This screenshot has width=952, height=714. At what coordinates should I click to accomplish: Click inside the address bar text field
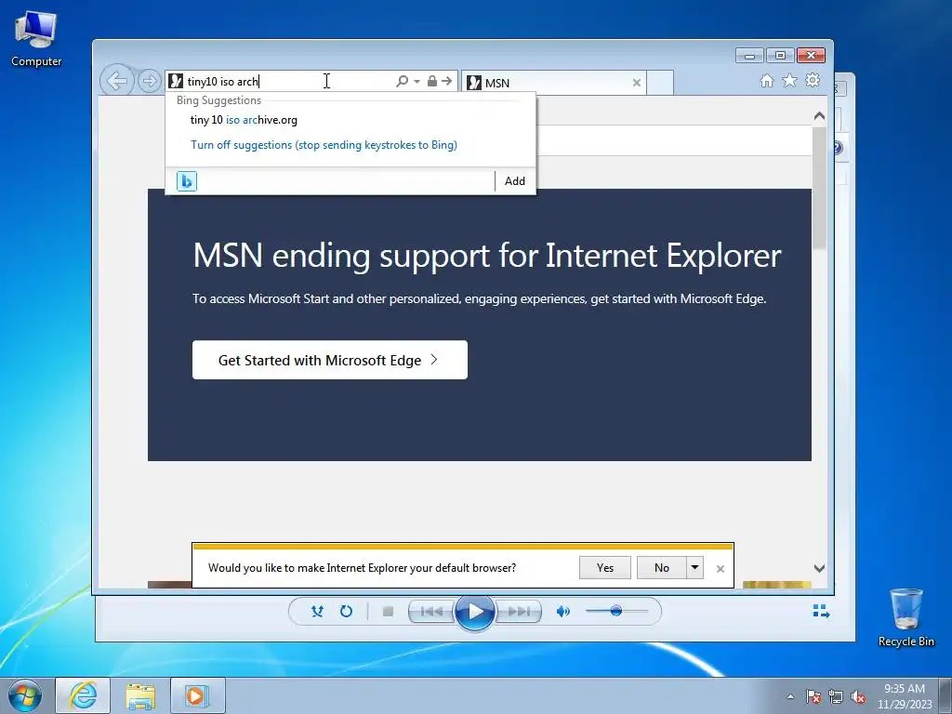[288, 82]
